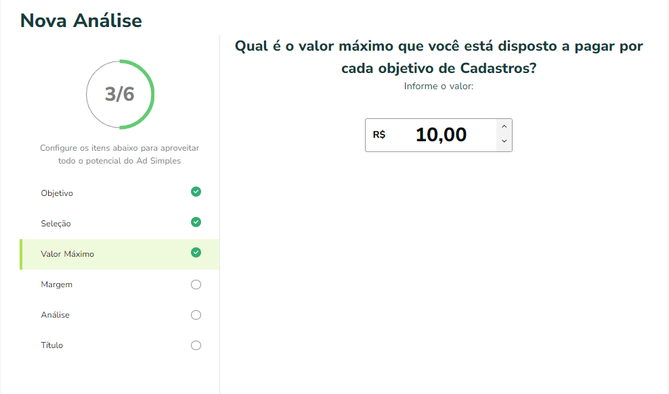Screen dimensions: 669x394
Task: Go to the Margem step
Action: click(120, 285)
